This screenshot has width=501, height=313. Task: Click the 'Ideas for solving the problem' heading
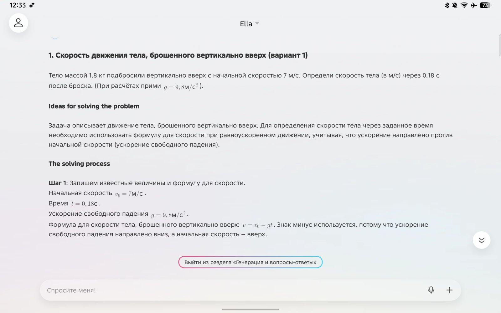[x=94, y=106]
